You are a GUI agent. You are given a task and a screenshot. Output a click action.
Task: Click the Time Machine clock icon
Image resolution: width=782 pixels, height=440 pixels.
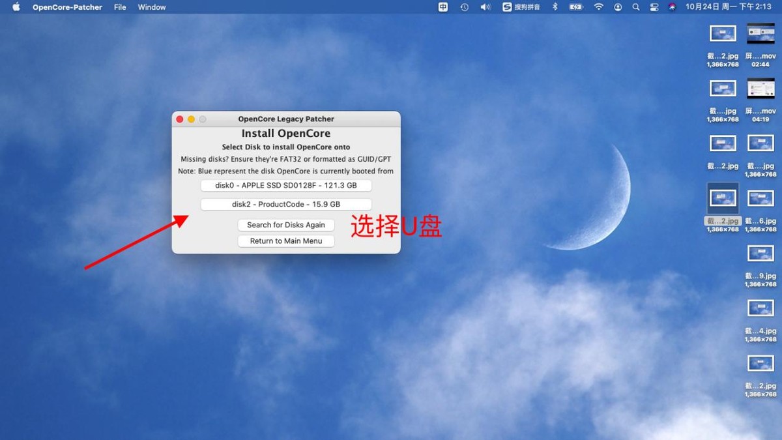coord(463,7)
